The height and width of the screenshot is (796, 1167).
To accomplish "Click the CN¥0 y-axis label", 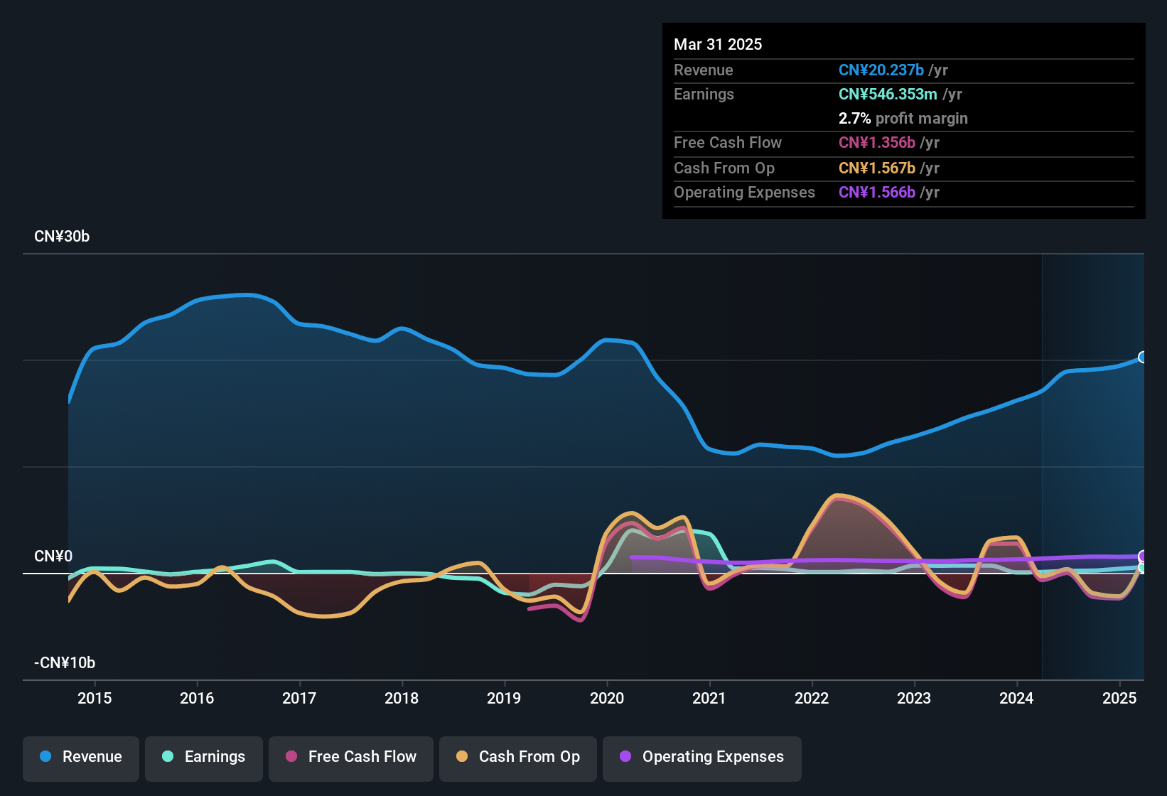I will point(53,556).
